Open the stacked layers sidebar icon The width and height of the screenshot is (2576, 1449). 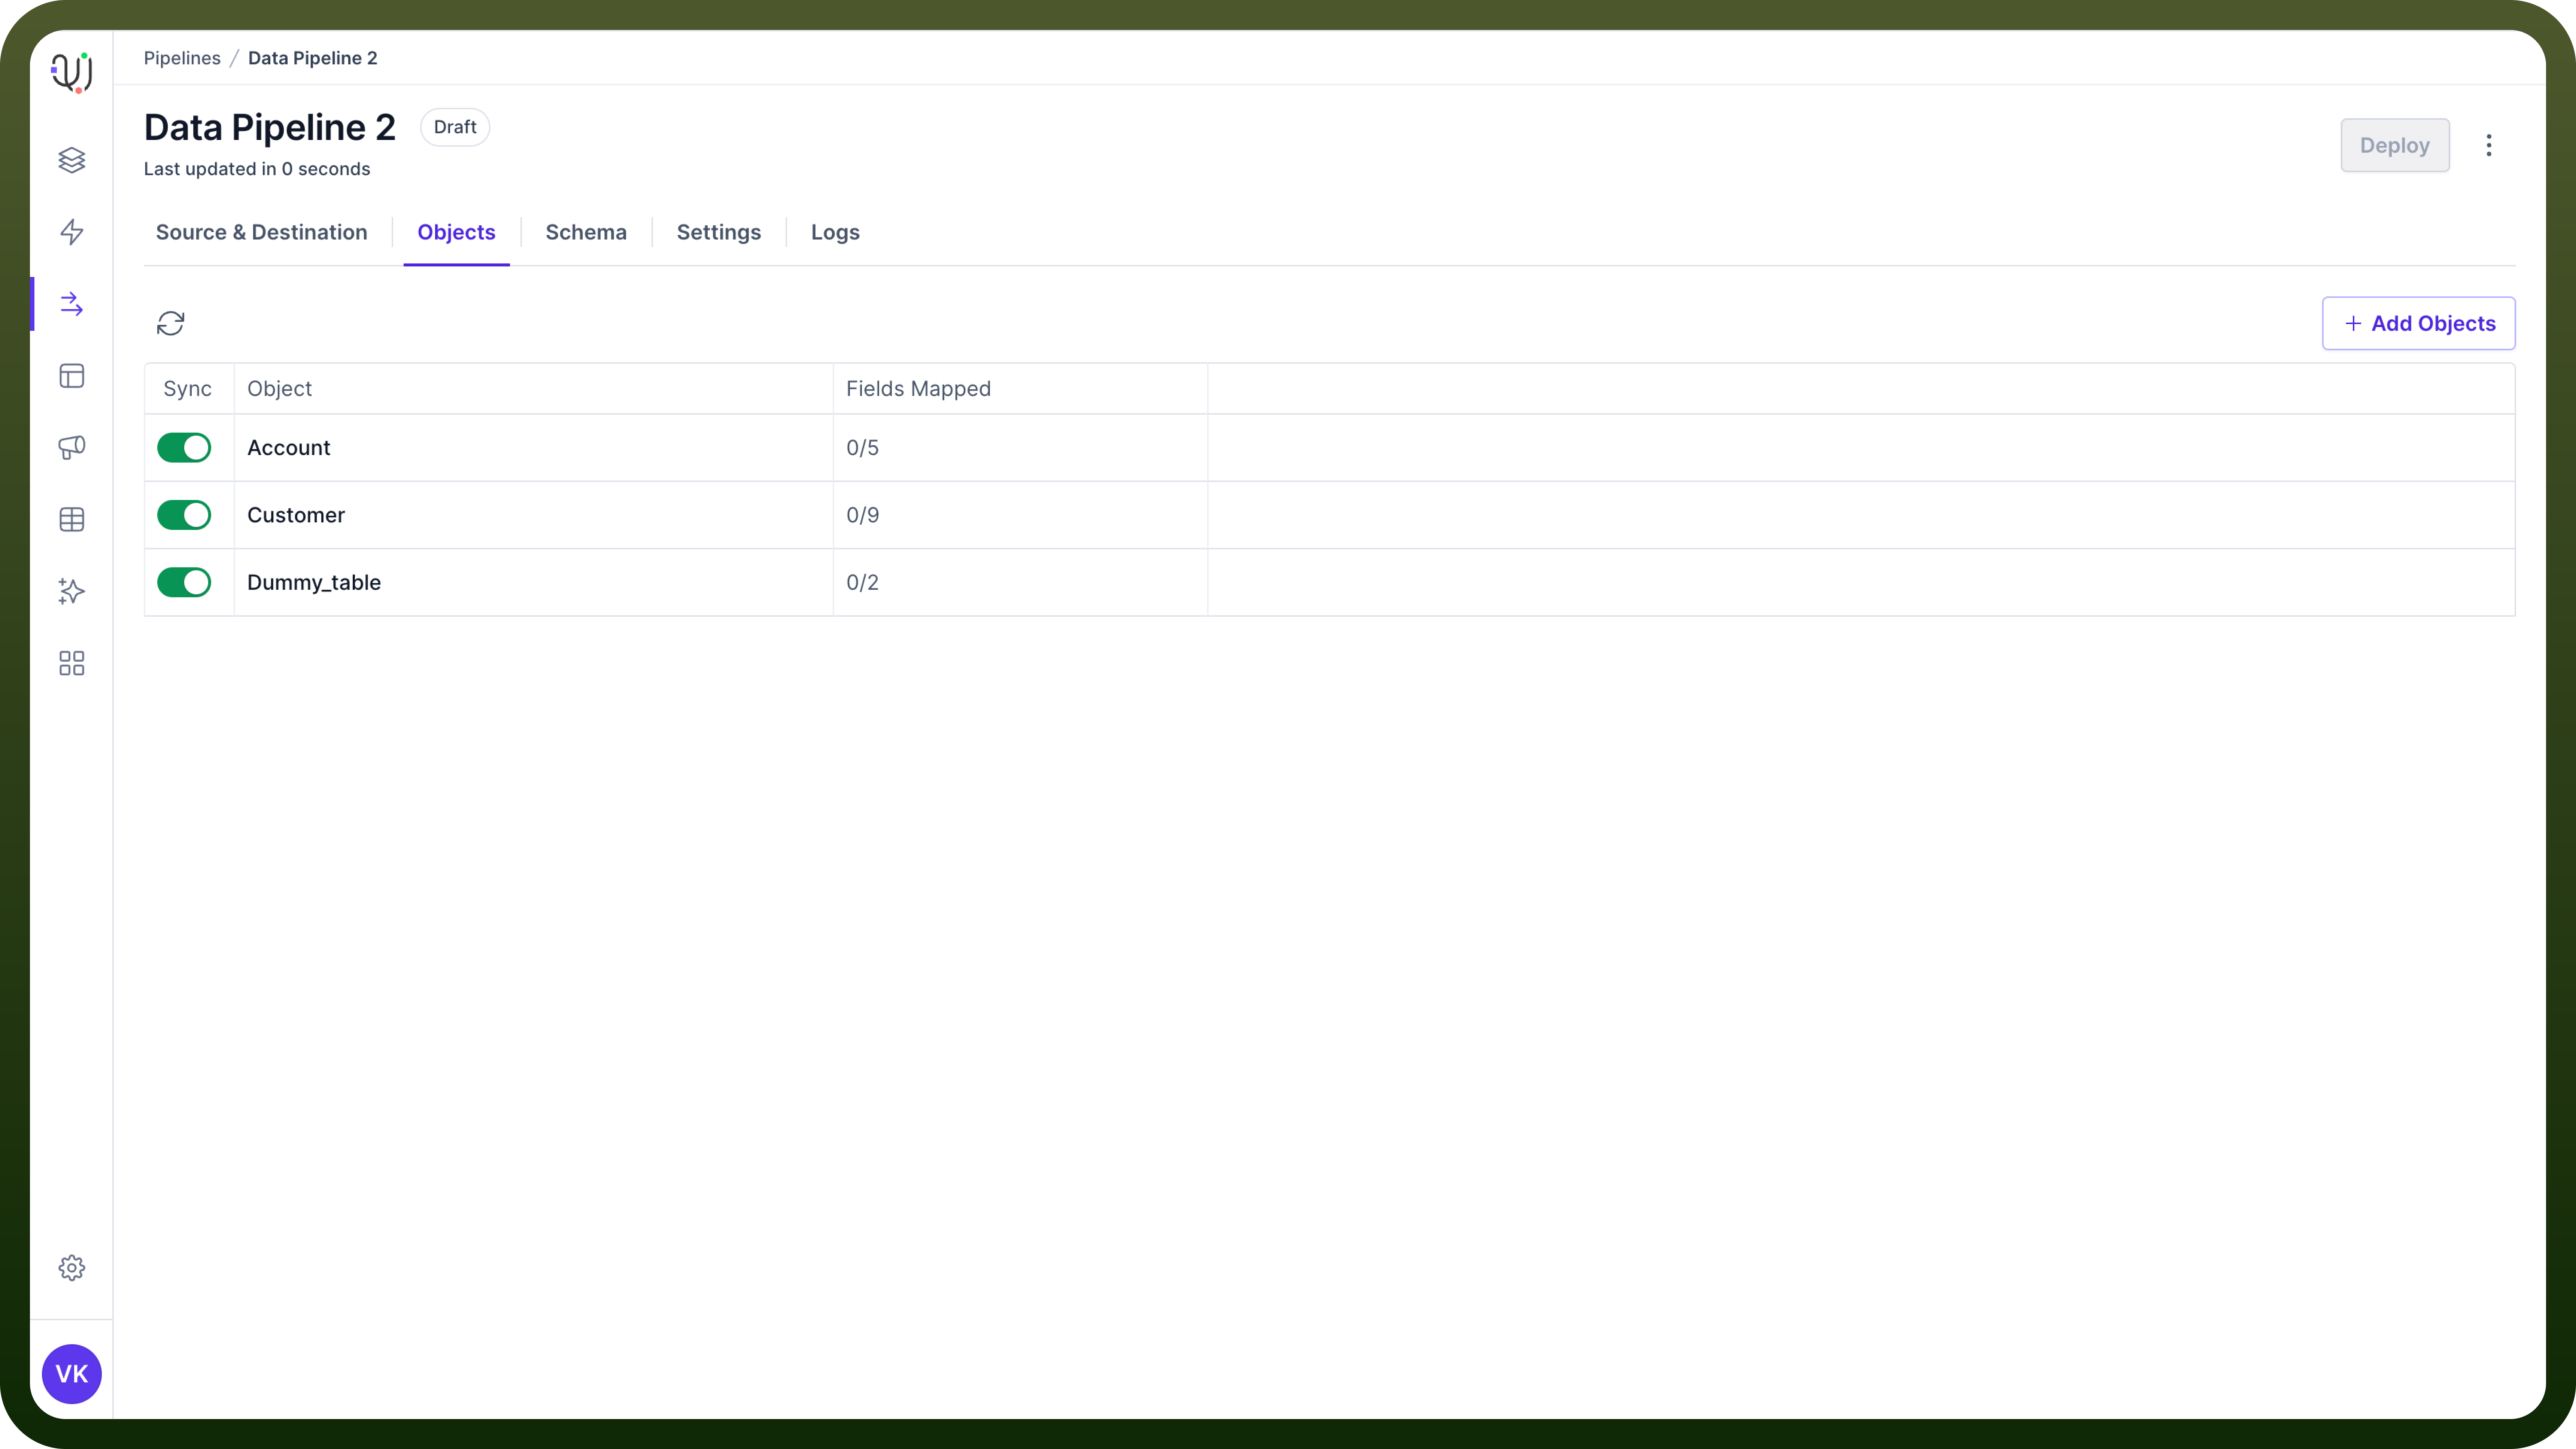(72, 160)
